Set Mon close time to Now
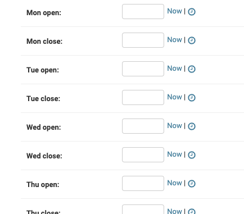Viewport: 244px width, 214px height. [x=174, y=40]
